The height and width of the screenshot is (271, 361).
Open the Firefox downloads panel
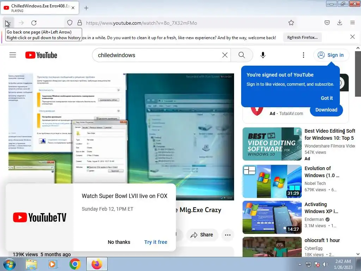[x=339, y=23]
